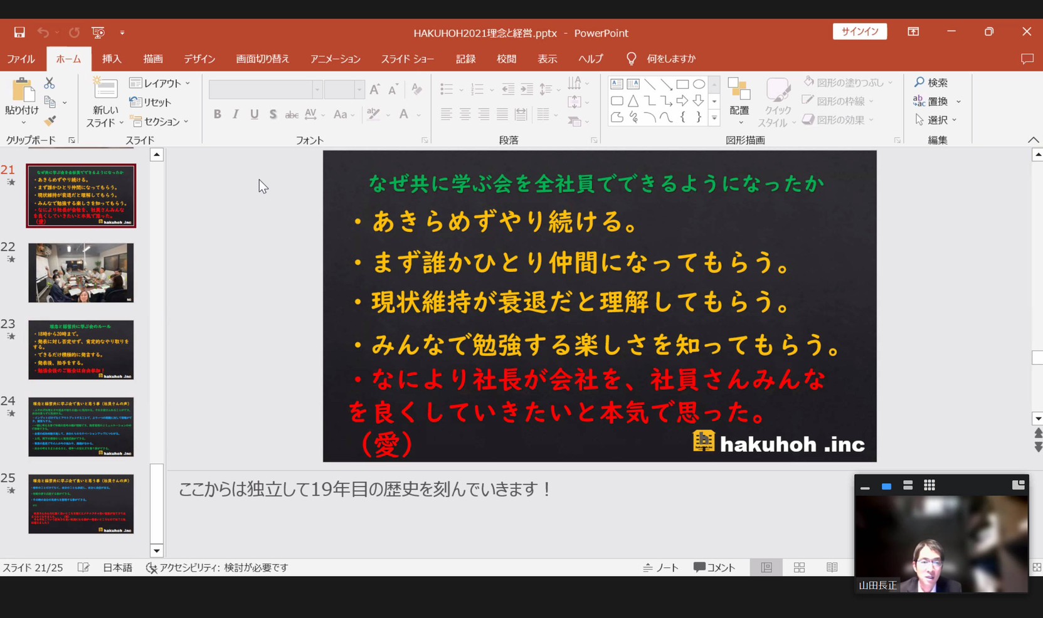
Task: Open the font name combo box
Action: [265, 90]
